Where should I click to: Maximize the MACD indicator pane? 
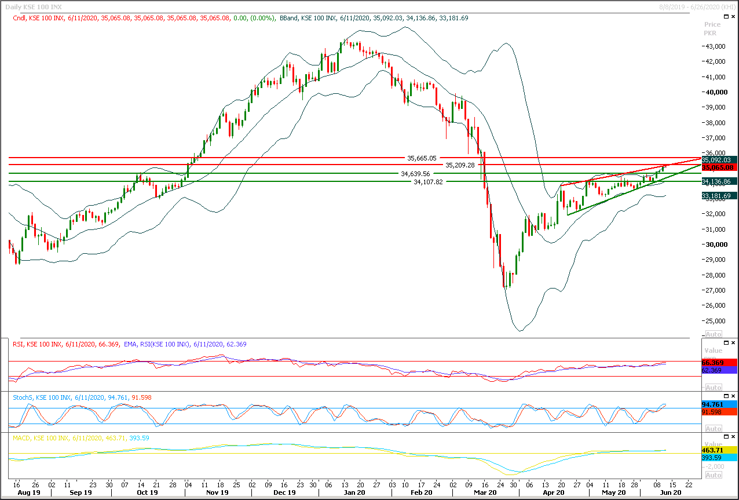726,438
